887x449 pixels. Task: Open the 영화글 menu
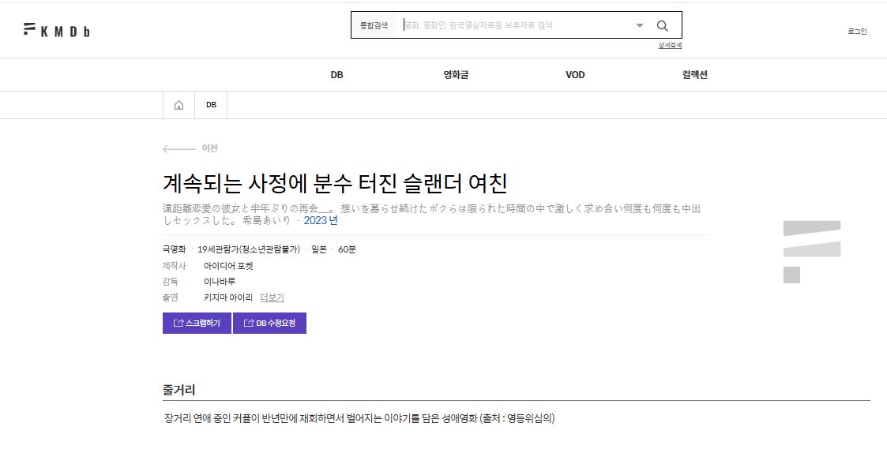pyautogui.click(x=456, y=75)
